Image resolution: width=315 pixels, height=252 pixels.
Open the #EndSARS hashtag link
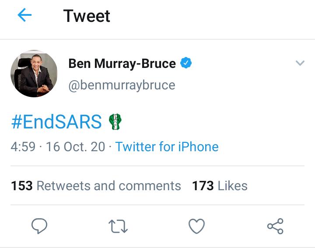point(56,121)
